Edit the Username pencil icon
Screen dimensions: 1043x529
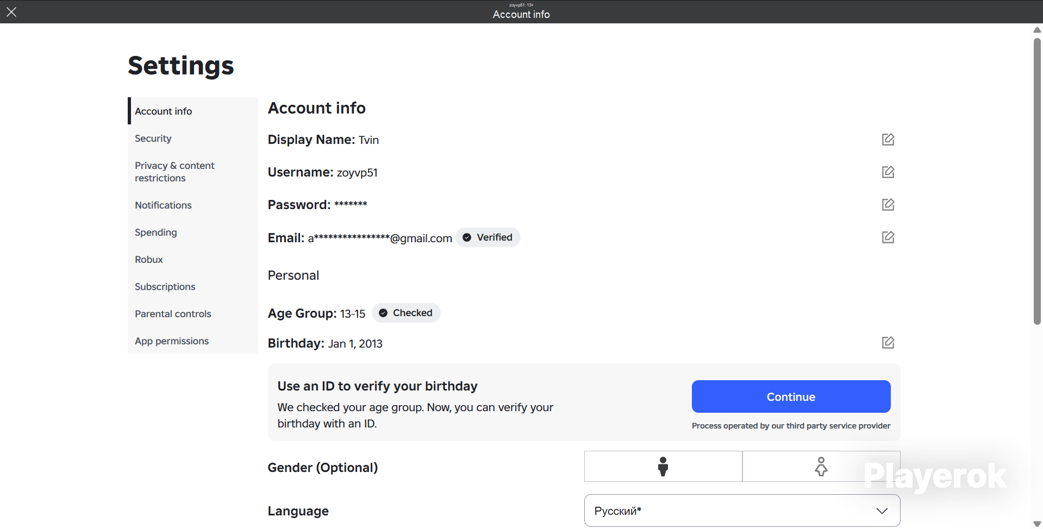pos(888,172)
